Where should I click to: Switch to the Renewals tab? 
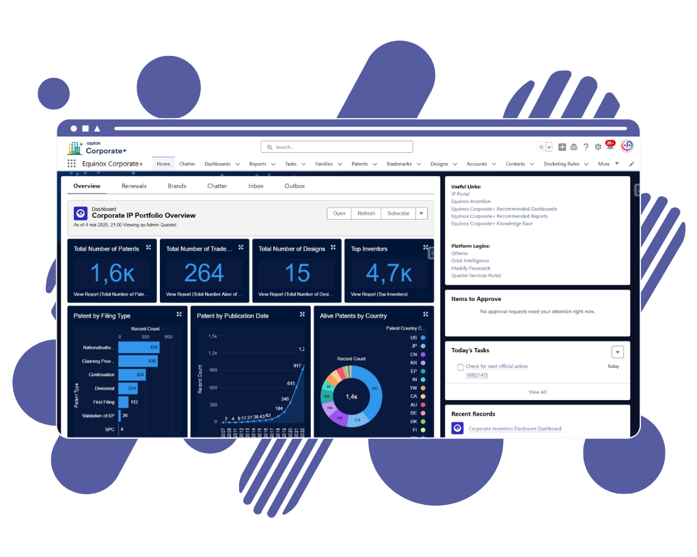[x=134, y=186]
